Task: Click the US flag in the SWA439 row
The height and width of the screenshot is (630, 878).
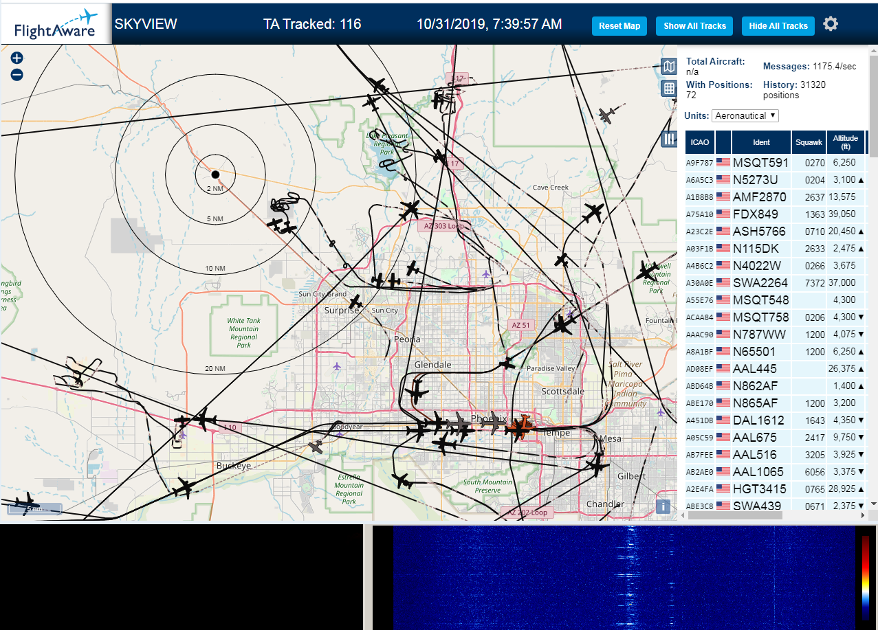Action: [x=723, y=506]
